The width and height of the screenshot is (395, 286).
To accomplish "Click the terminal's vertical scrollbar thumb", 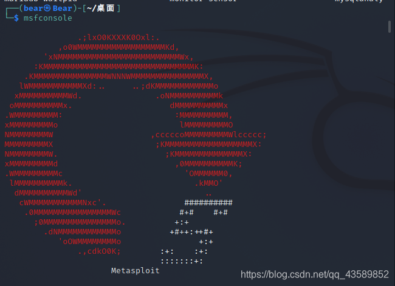I will tap(390, 27).
